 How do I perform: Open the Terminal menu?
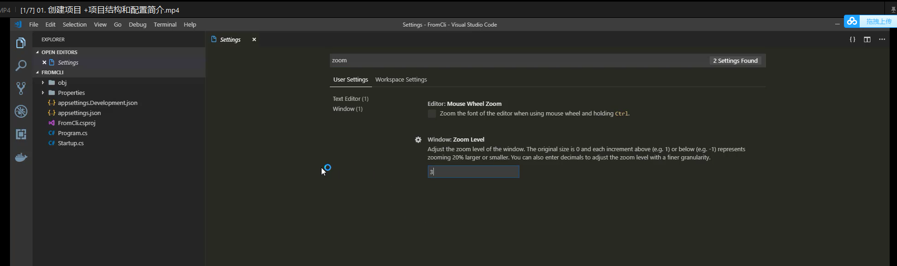point(165,25)
